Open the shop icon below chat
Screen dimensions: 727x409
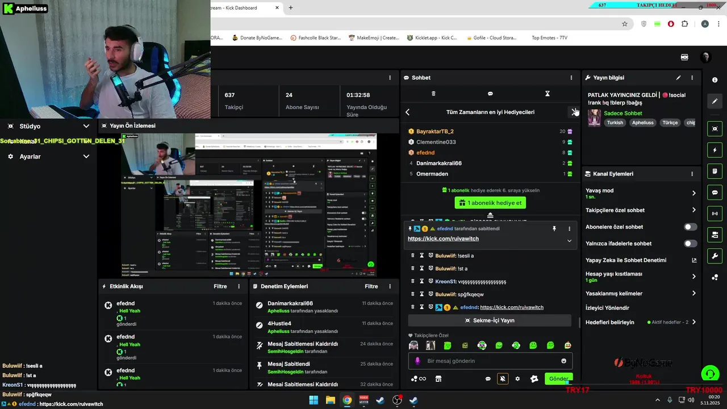coord(438,379)
